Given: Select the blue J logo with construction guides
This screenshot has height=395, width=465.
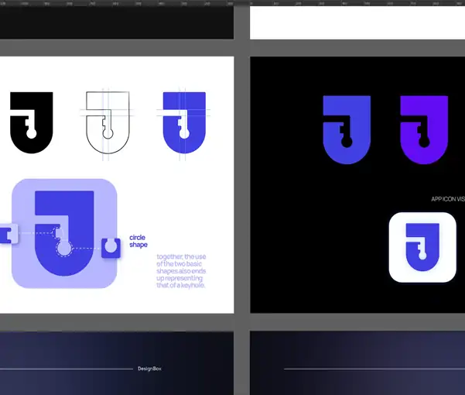Looking at the screenshot, I should click(184, 122).
